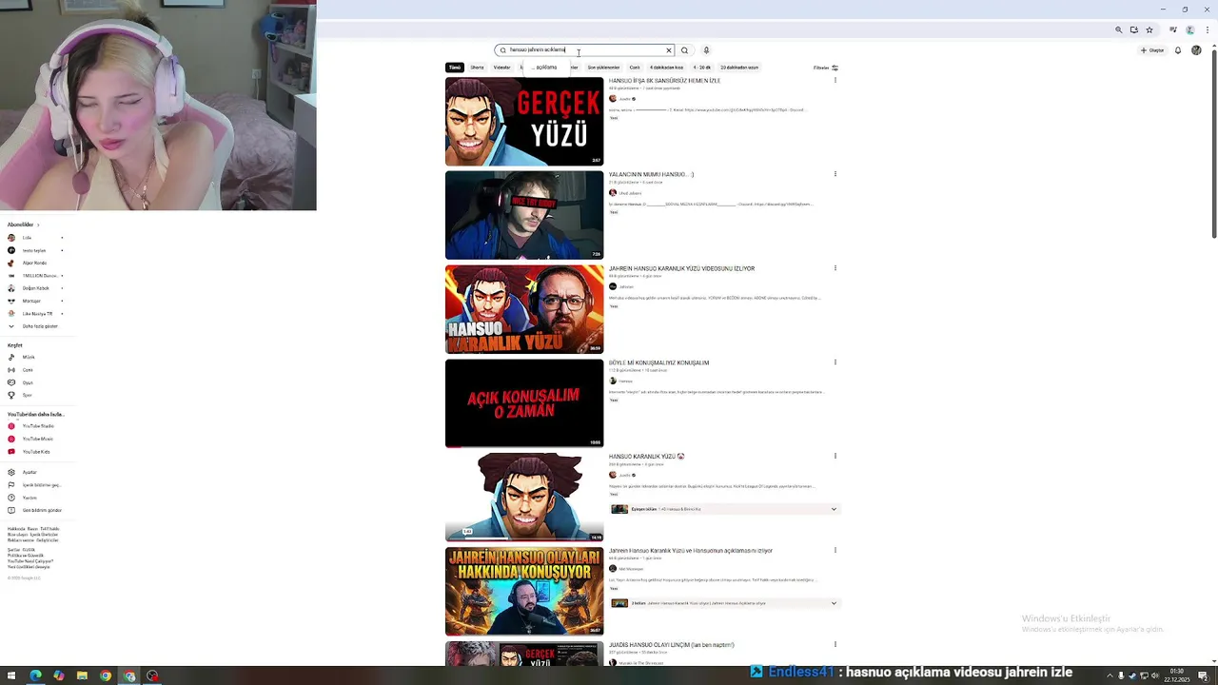The width and height of the screenshot is (1218, 685).
Task: Show more subscriptions with Daha fazla göster
Action: click(38, 326)
